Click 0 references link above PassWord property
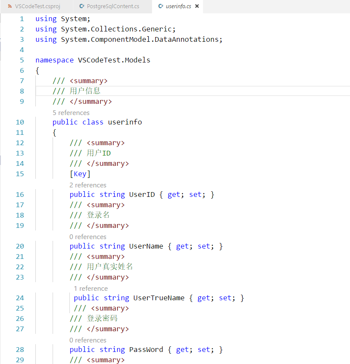The height and width of the screenshot is (364, 350). coord(88,340)
